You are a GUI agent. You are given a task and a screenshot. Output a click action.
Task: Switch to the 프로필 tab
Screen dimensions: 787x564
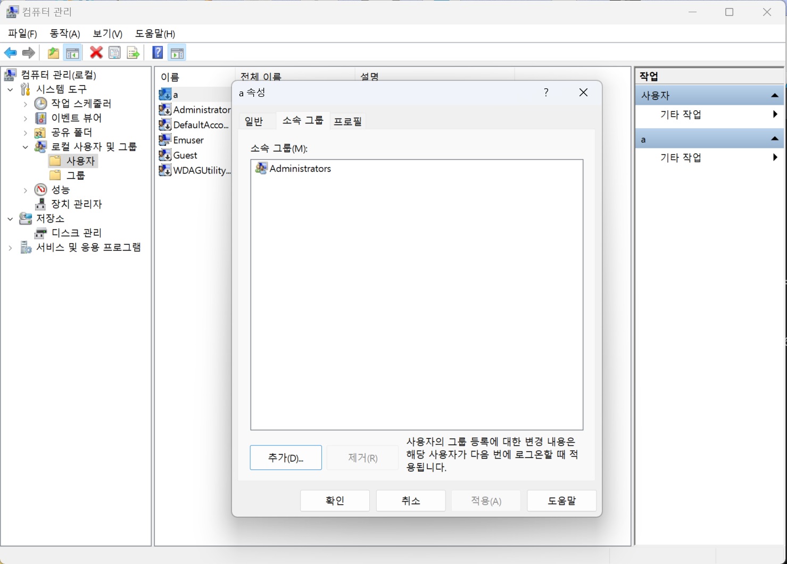[x=347, y=121]
